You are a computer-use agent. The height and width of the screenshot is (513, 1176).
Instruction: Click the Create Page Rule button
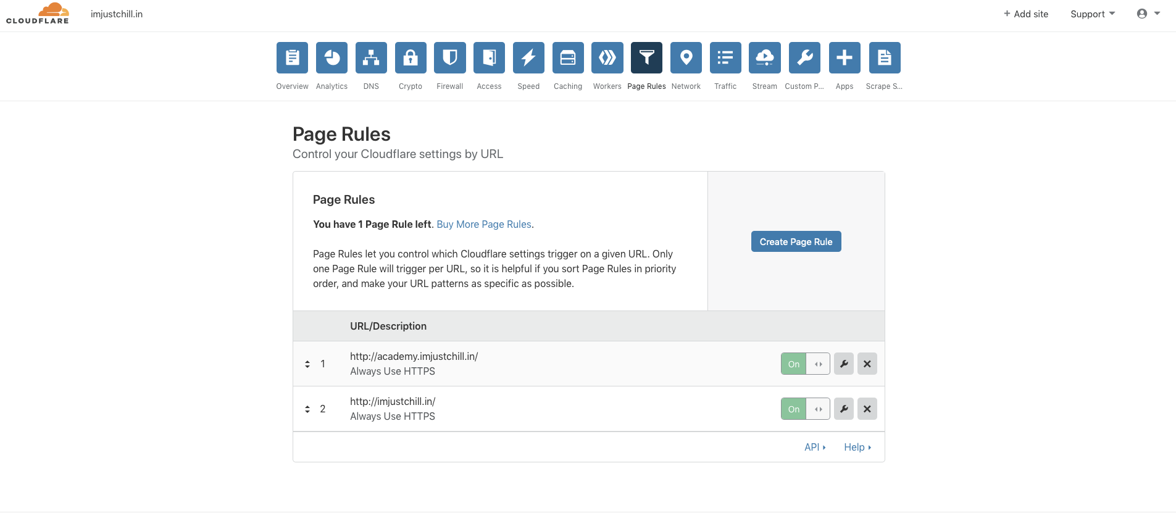pos(796,241)
